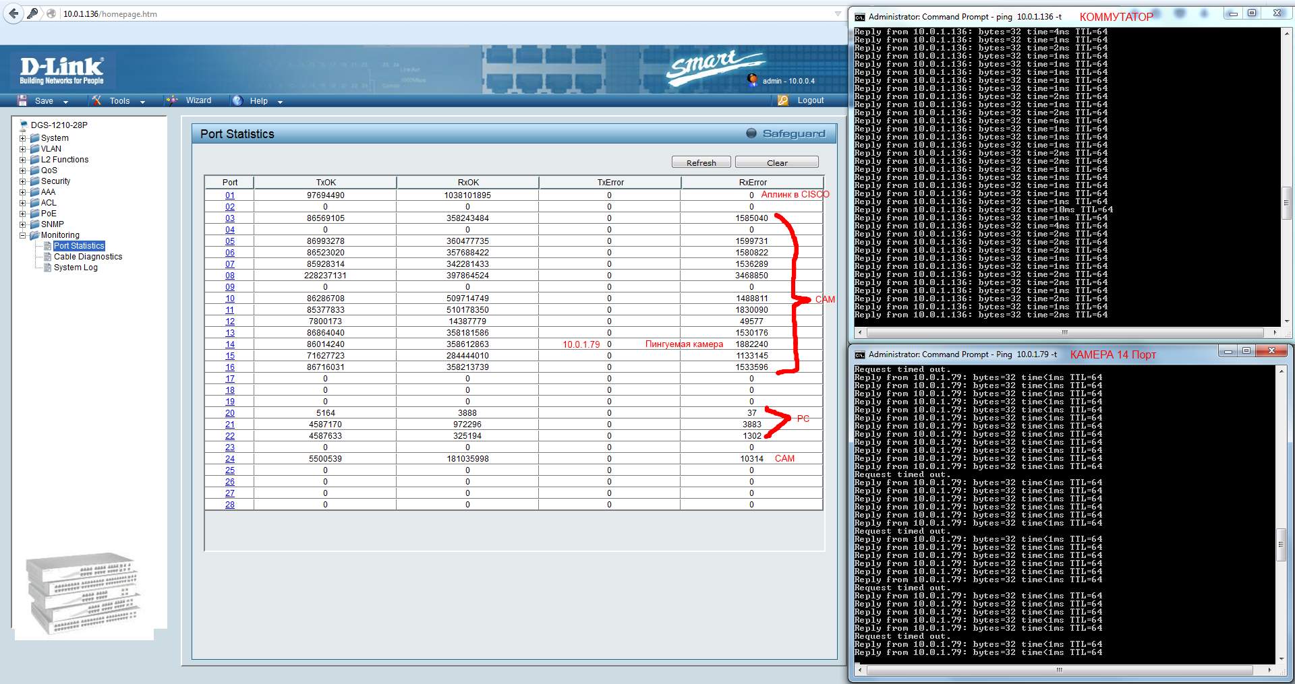The image size is (1295, 684).
Task: Click the Tools wrench icon
Action: [97, 100]
